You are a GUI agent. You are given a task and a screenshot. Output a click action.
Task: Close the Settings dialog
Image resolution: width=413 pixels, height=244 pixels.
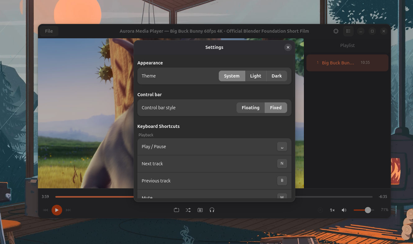click(288, 47)
